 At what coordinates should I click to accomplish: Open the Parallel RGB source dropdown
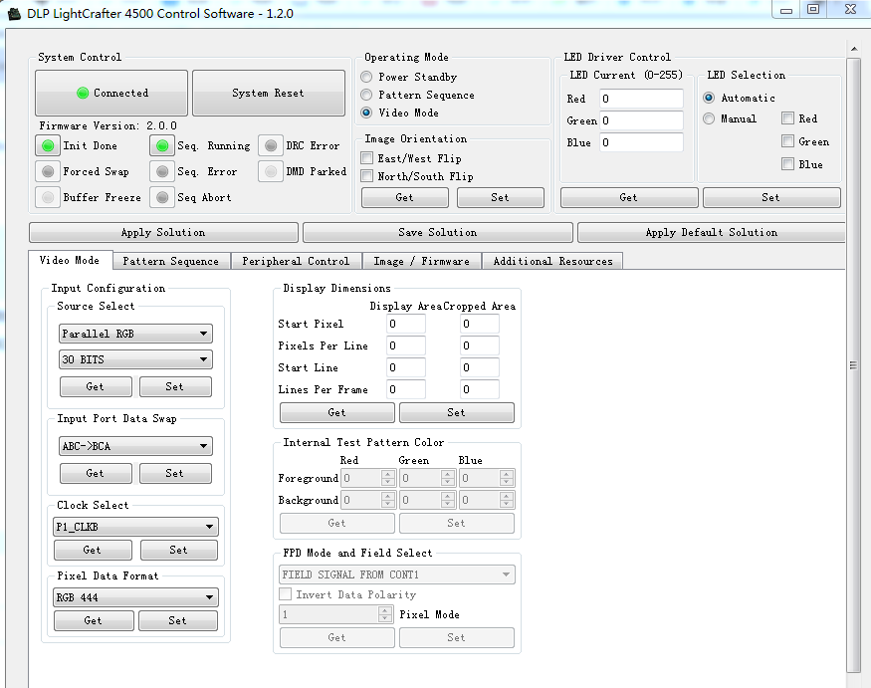(x=135, y=334)
